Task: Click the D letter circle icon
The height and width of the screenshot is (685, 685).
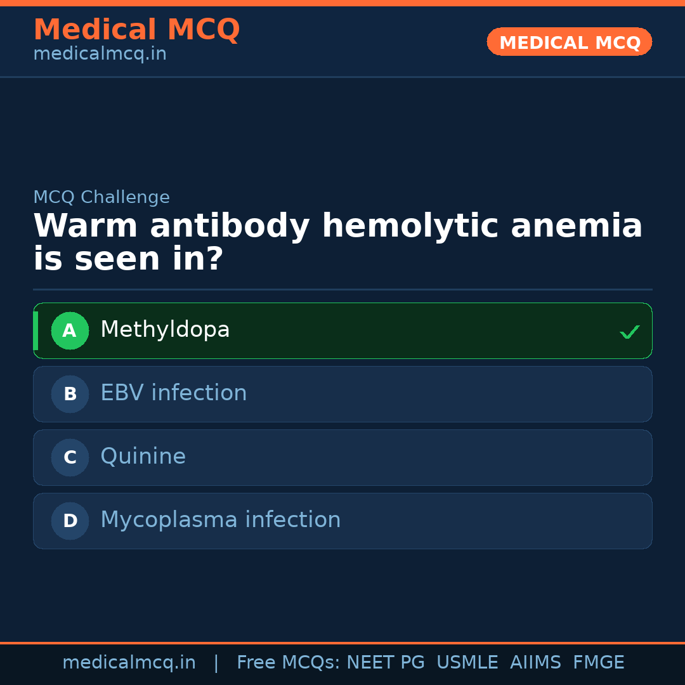Action: [70, 521]
